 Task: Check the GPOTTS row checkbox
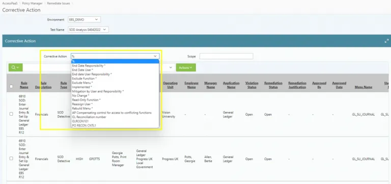point(11,159)
